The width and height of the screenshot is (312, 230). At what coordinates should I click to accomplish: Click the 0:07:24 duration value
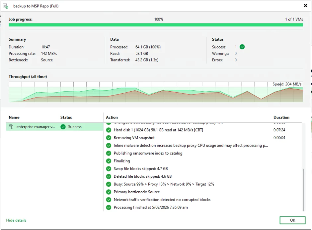pos(279,130)
